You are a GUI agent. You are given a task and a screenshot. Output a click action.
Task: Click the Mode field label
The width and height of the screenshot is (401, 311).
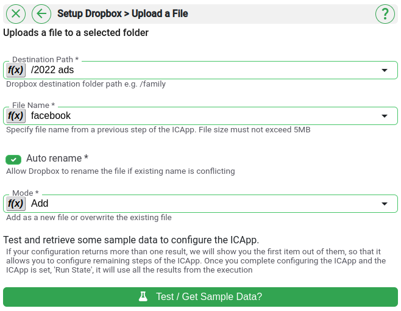[25, 193]
